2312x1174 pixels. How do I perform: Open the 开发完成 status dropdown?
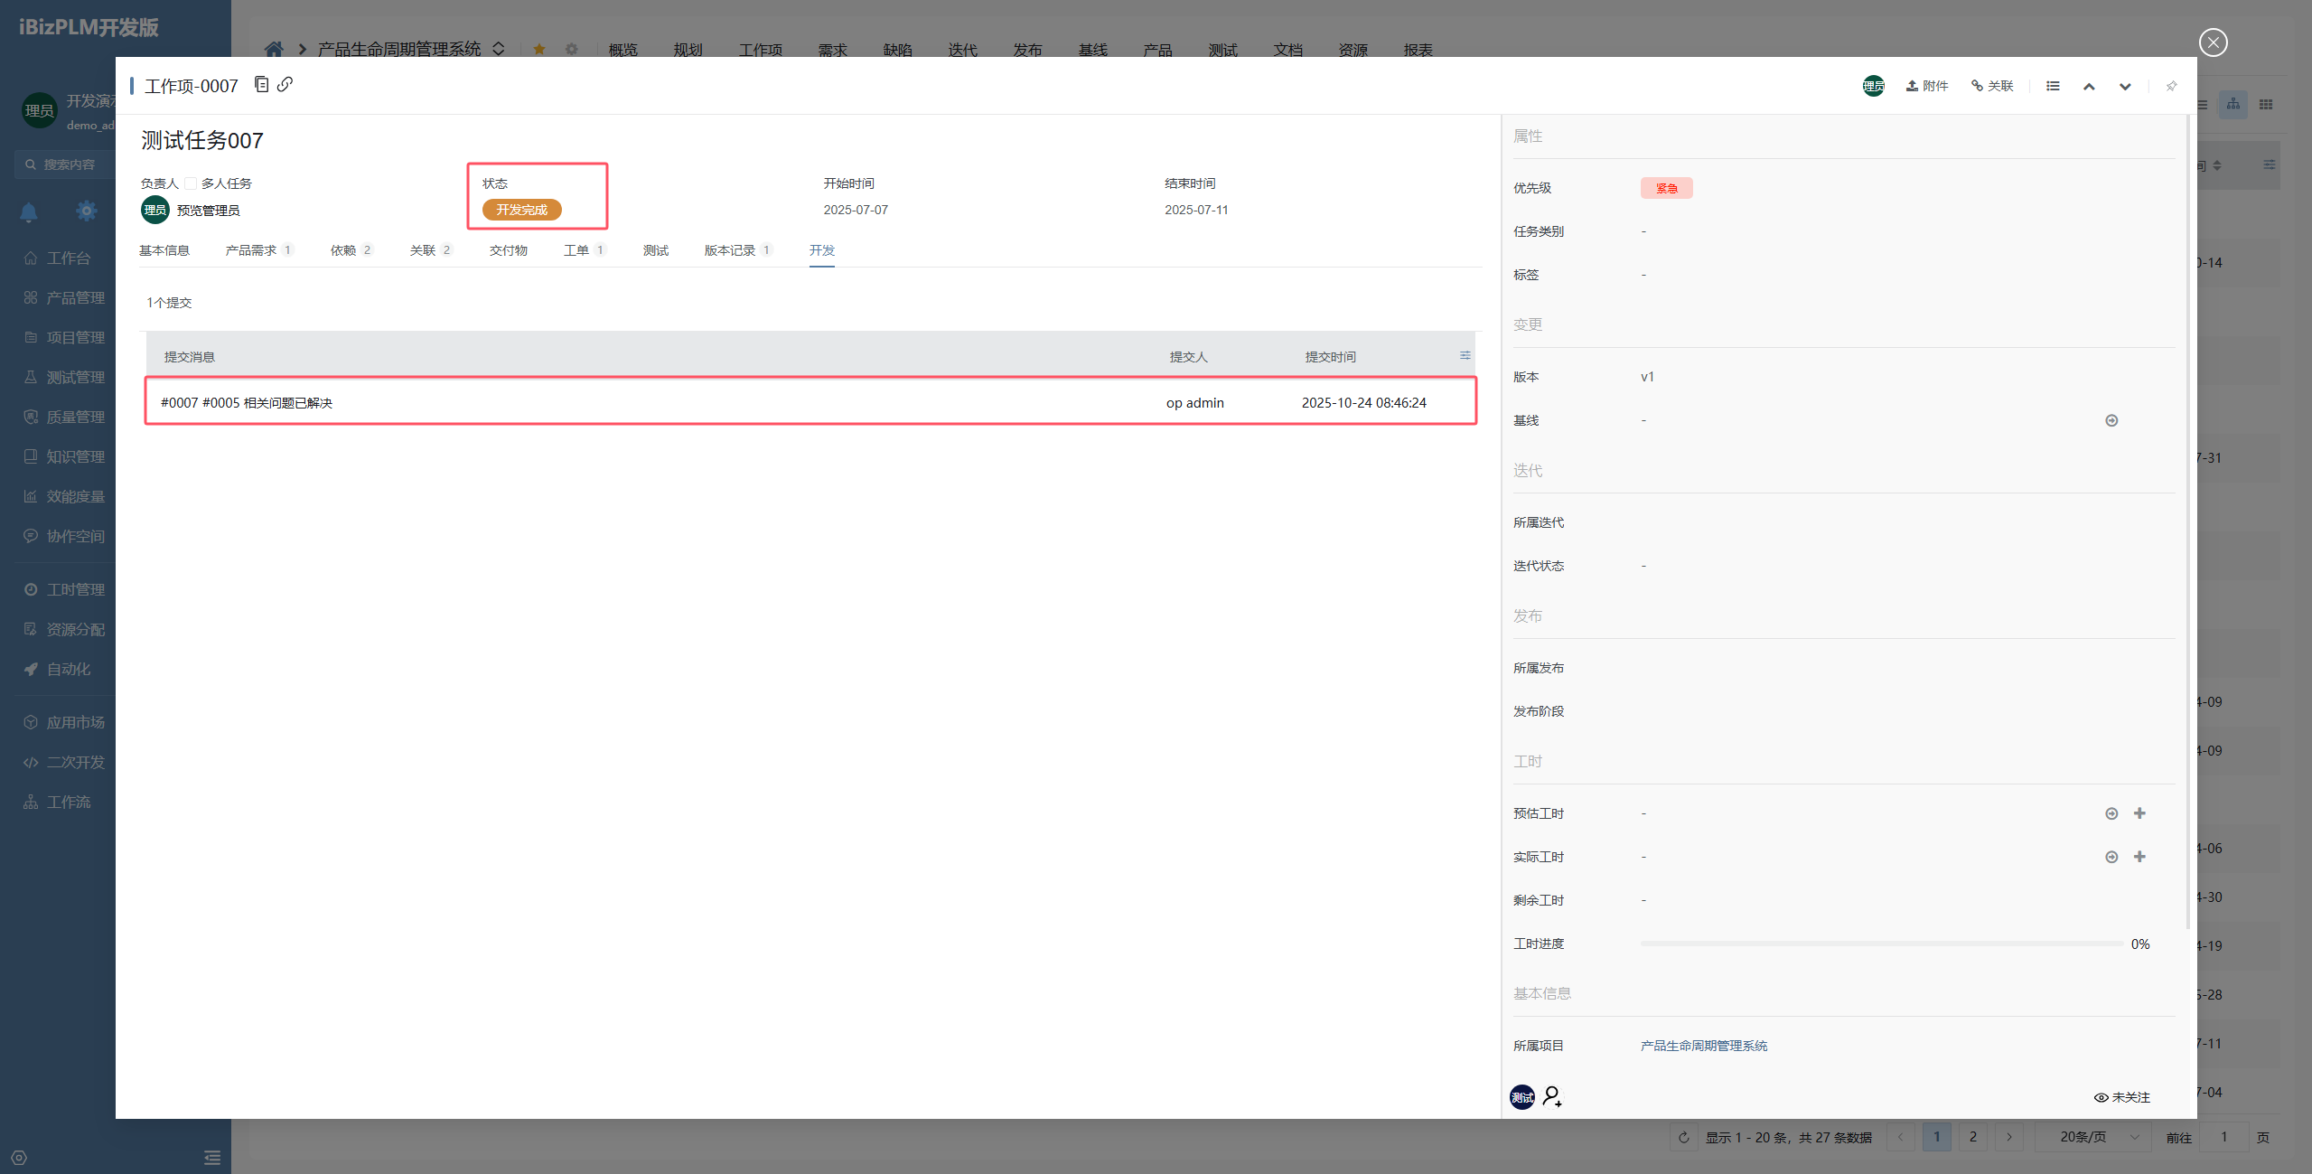pyautogui.click(x=521, y=210)
